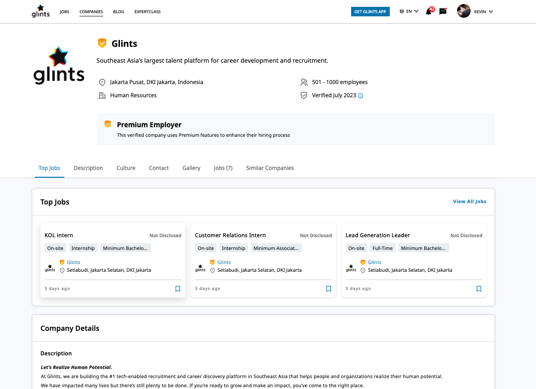Bookmark the KOL intern job

[x=178, y=289]
